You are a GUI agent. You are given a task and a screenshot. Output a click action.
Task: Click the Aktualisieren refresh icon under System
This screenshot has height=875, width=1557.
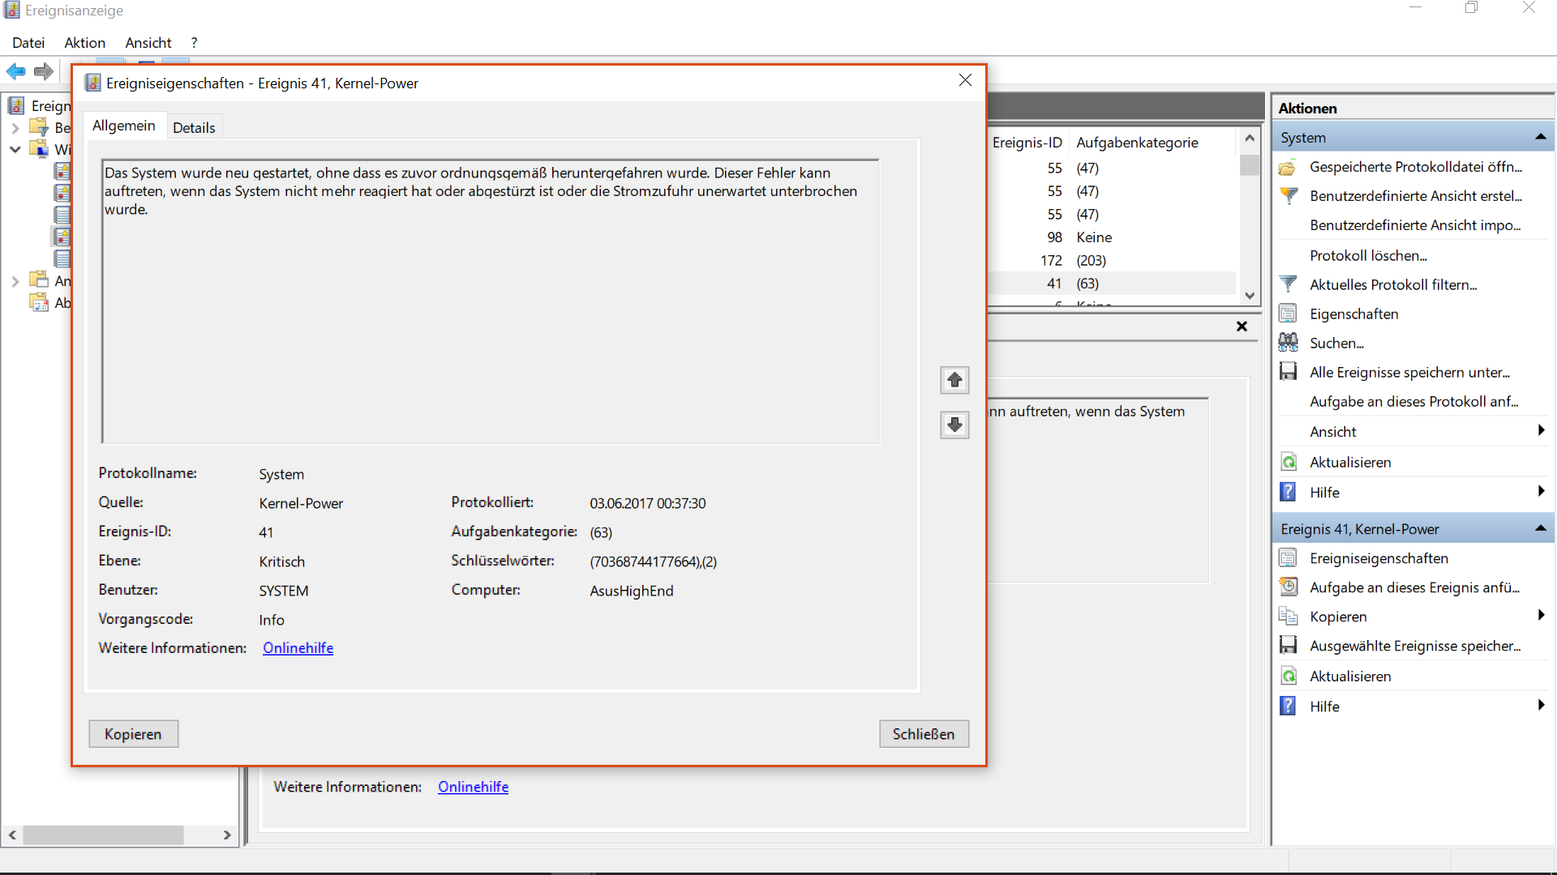click(1288, 462)
